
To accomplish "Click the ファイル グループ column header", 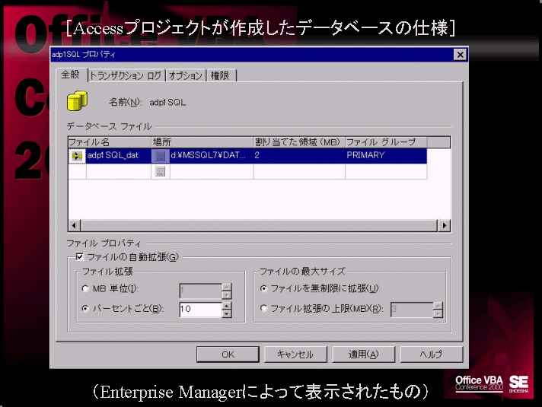I will coord(386,142).
